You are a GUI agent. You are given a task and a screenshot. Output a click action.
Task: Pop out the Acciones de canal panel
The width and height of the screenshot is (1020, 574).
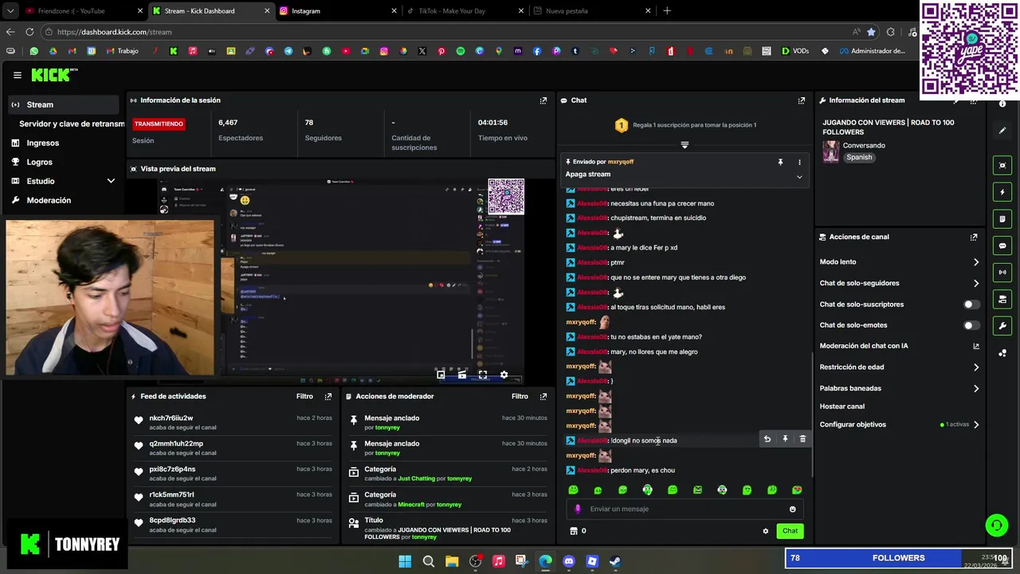974,237
